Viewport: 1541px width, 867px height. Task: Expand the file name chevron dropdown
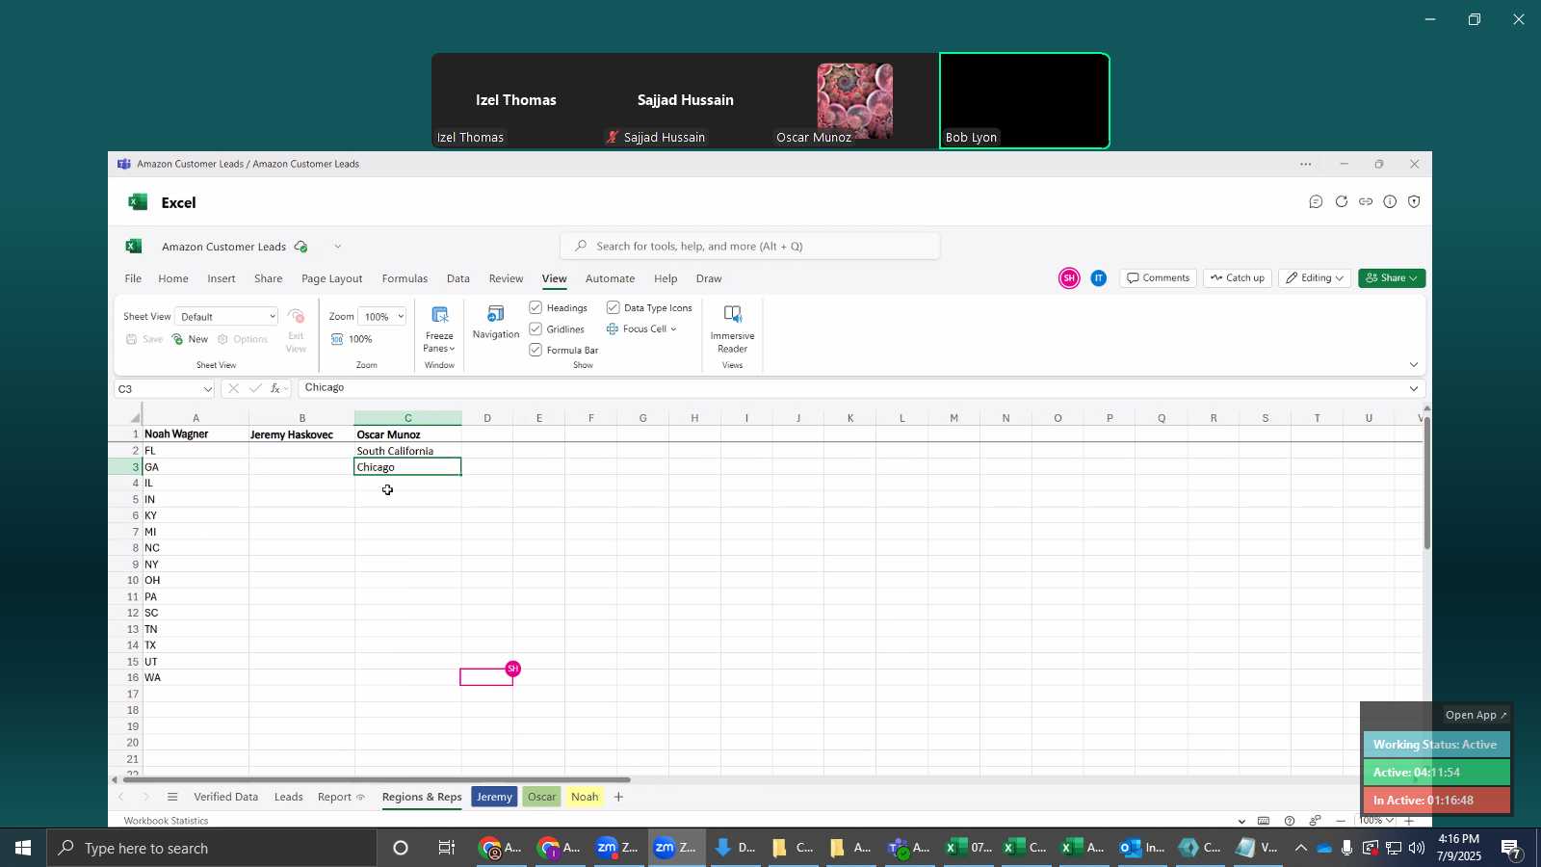tap(337, 247)
